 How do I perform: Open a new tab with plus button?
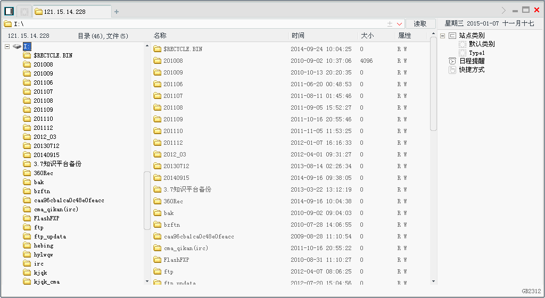click(117, 12)
